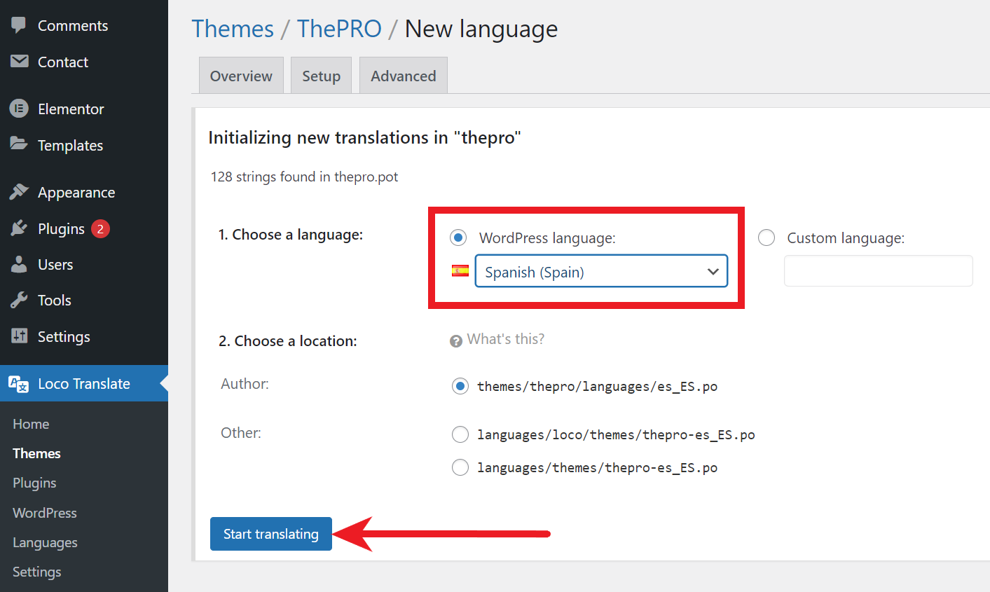Click the Themes breadcrumb link
Screen dimensions: 990x592
[233, 29]
